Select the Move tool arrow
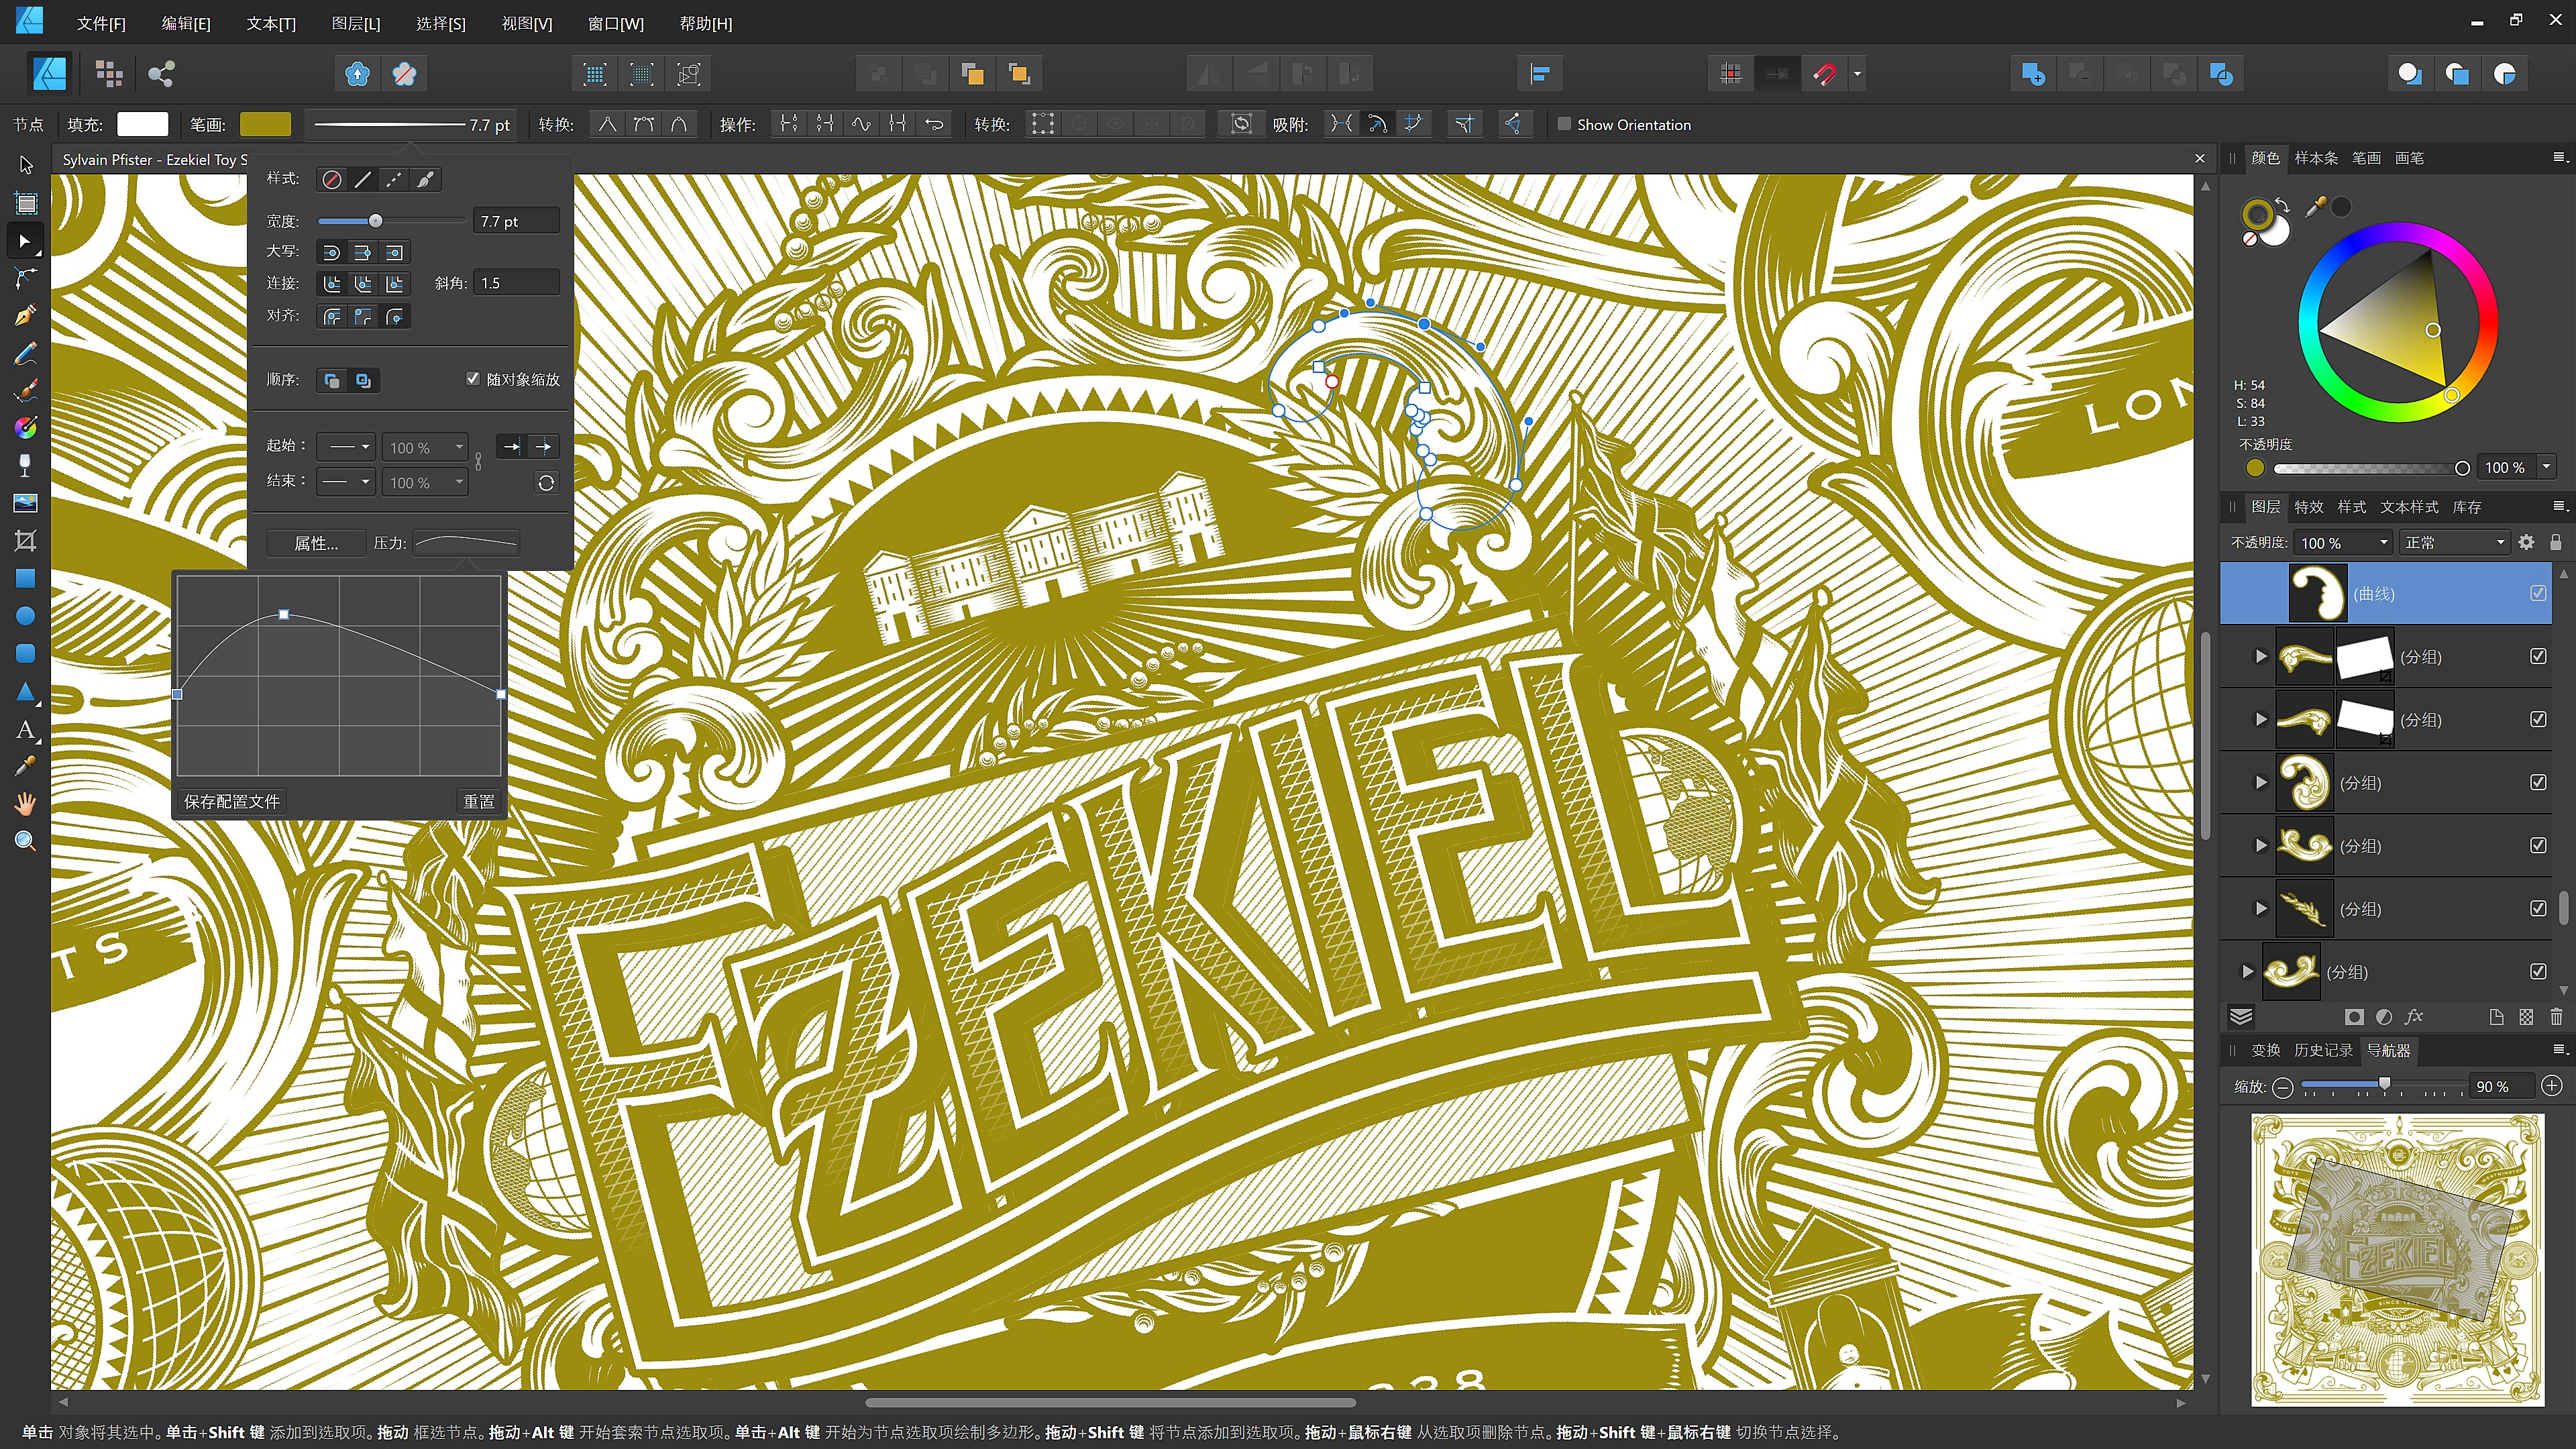Screen dimensions: 2576x1449 [x=26, y=165]
